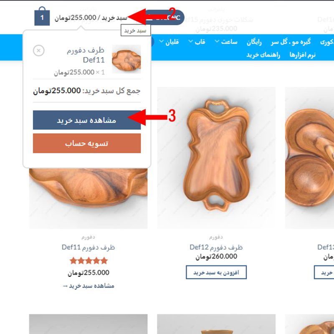Expand the قاب menu dropdown

click(197, 42)
